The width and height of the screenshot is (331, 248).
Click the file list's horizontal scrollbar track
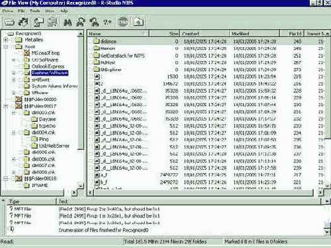203,192
